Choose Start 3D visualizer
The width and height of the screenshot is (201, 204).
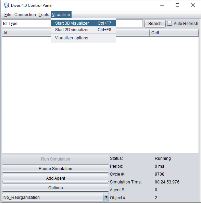[x=83, y=23]
